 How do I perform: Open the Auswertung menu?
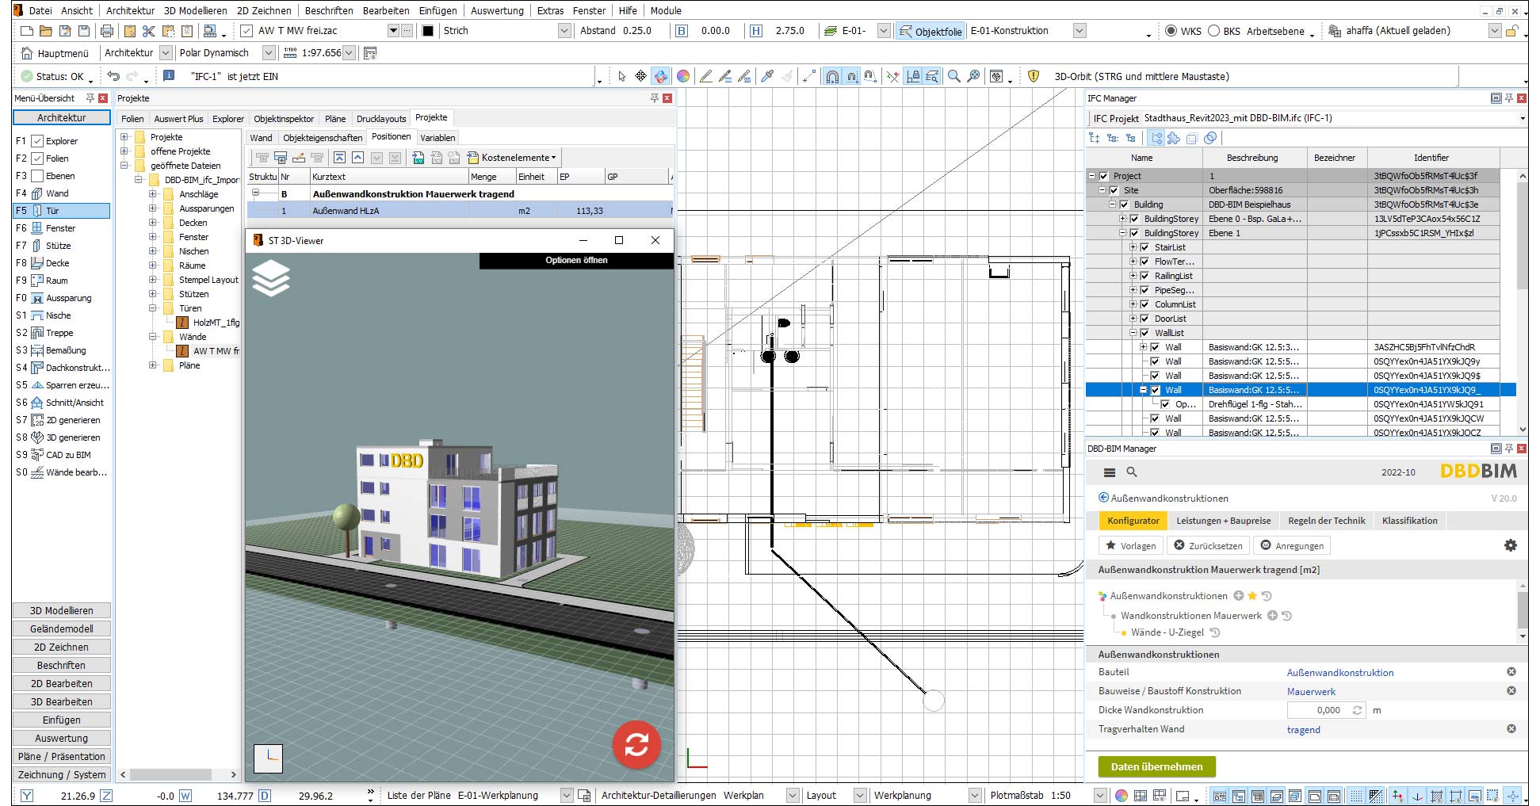[x=496, y=10]
